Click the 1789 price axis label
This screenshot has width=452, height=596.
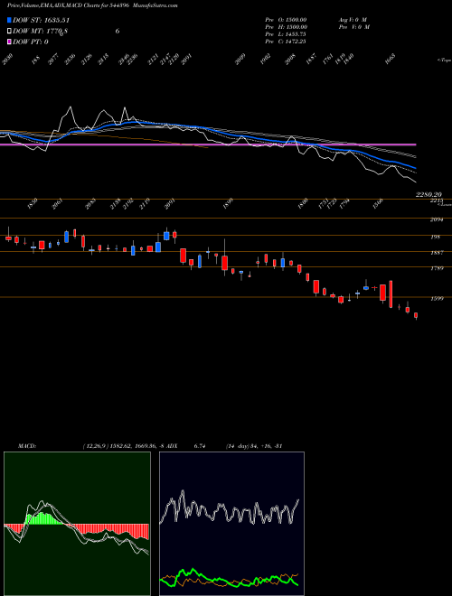437,268
